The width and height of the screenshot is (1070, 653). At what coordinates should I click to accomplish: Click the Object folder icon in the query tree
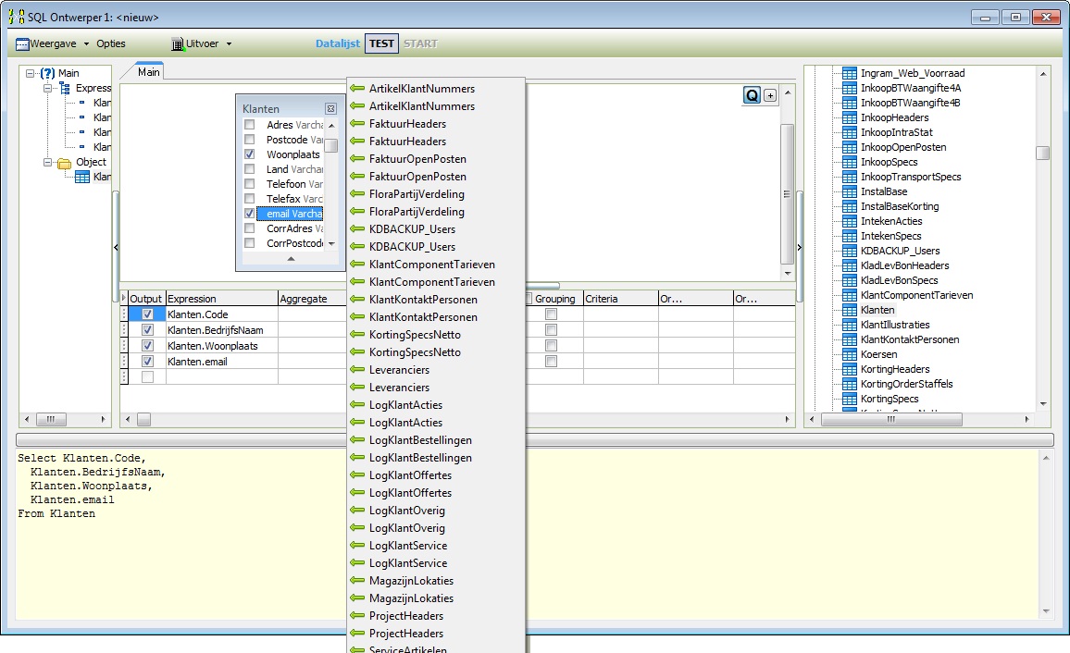[64, 162]
